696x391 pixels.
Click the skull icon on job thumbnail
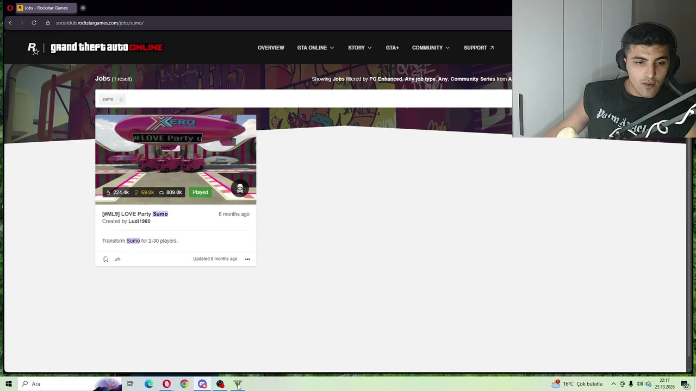(240, 188)
